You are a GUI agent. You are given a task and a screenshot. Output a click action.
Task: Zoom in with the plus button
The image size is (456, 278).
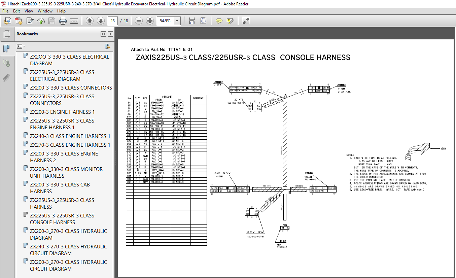click(150, 21)
